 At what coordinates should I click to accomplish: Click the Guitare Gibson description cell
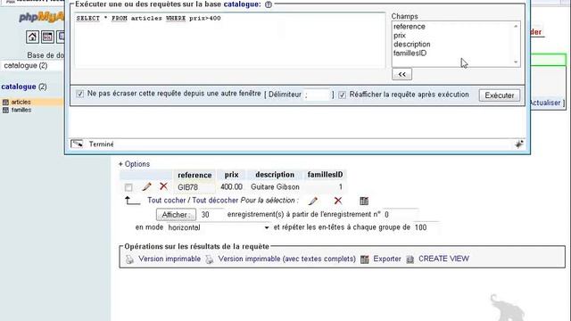pyautogui.click(x=275, y=187)
